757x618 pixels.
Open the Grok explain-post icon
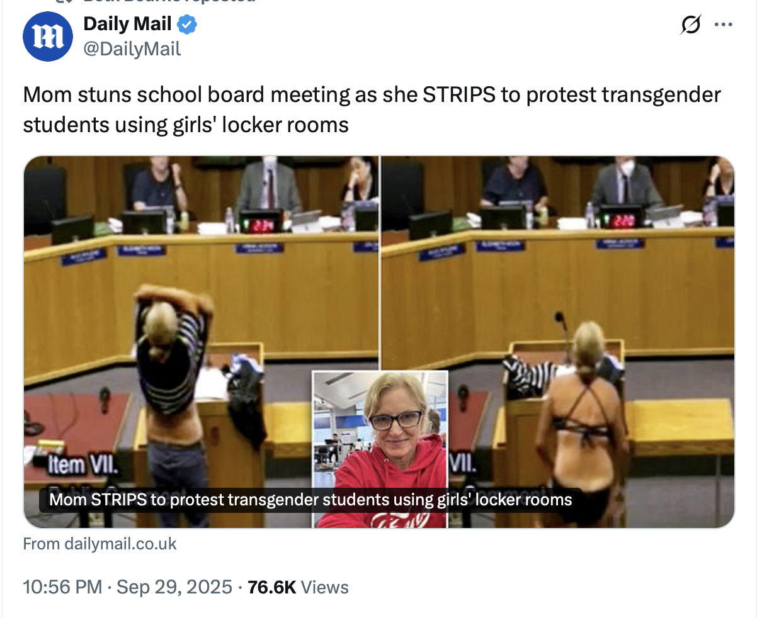pos(690,25)
